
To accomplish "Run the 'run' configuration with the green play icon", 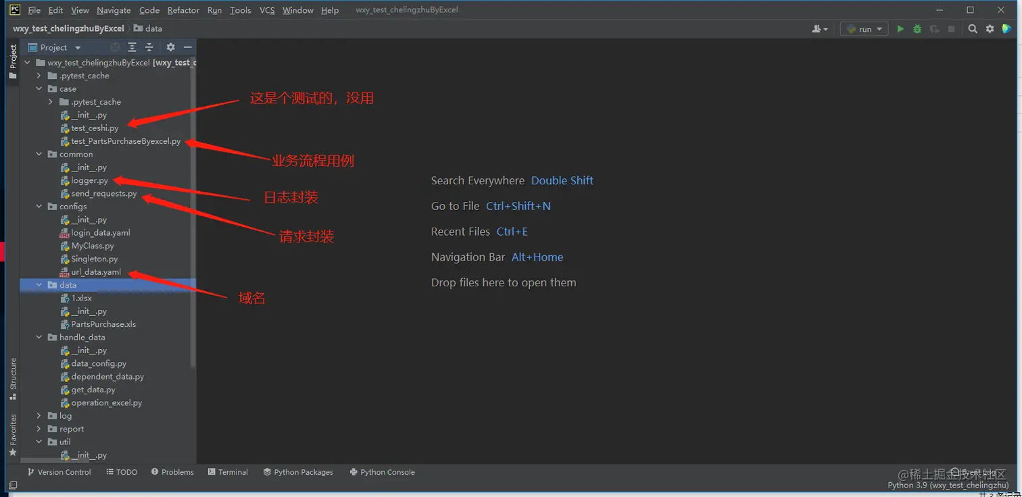I will (900, 29).
